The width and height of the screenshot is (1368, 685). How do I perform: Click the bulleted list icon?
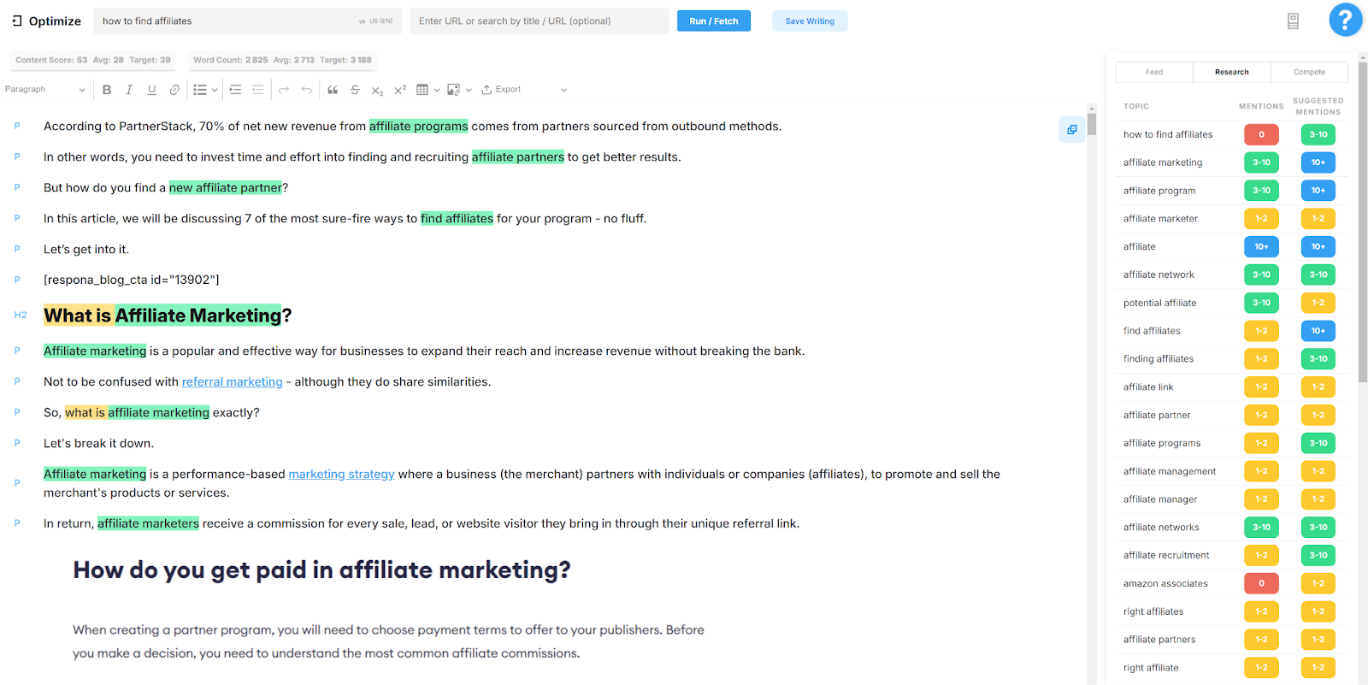pos(199,90)
